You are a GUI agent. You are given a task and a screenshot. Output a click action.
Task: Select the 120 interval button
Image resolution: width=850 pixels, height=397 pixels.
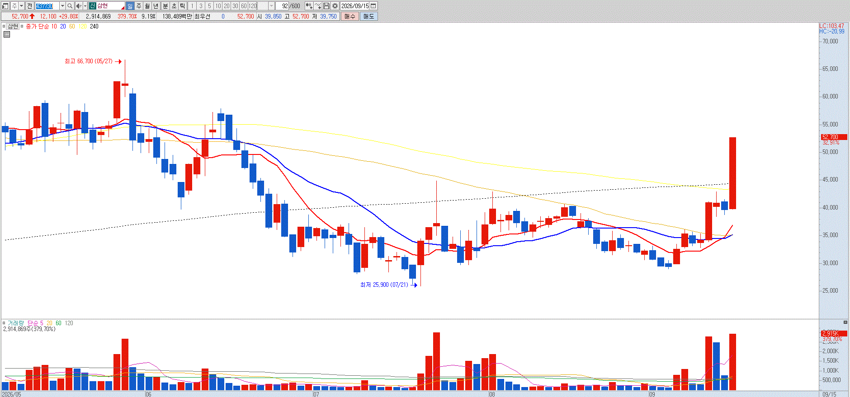(253, 6)
